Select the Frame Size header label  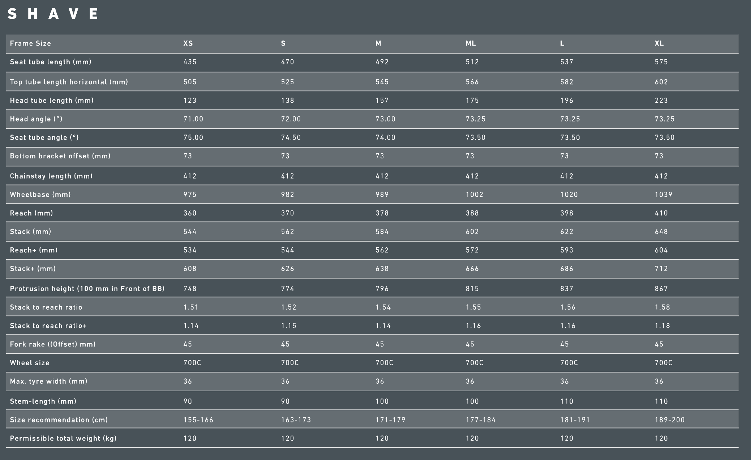[30, 43]
